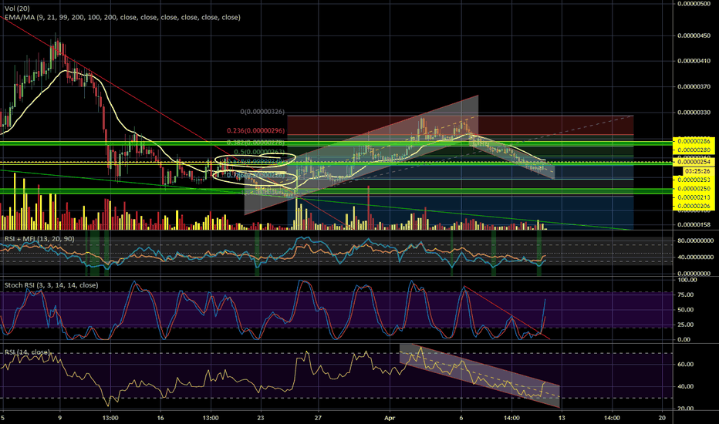Click the Stoch RSI (3, 3, 14, 14, close) label

click(x=52, y=285)
